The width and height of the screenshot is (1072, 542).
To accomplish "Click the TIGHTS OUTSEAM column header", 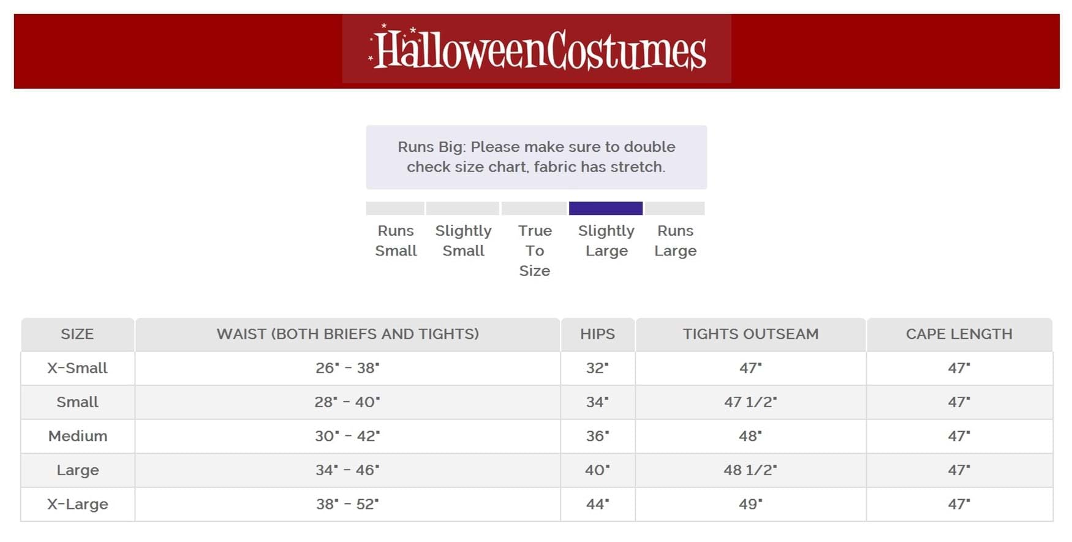I will point(750,334).
